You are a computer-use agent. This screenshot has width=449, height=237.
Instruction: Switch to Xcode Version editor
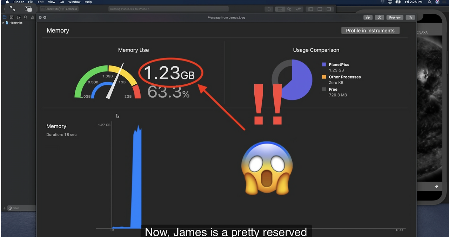point(299,9)
